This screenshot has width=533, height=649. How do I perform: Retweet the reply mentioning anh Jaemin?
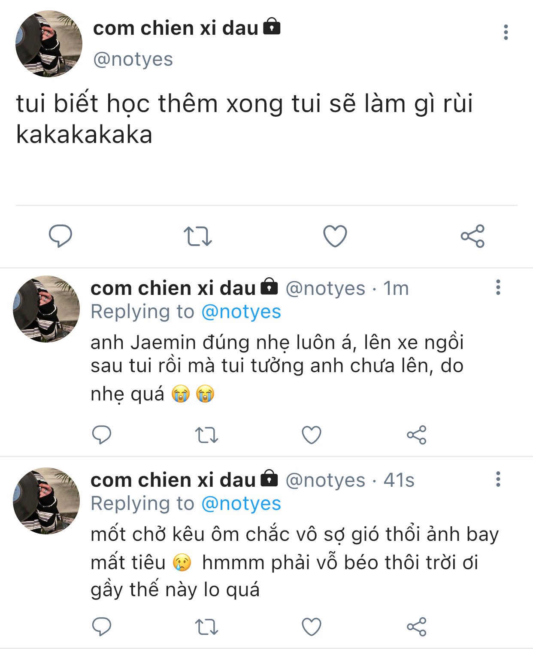coord(206,435)
